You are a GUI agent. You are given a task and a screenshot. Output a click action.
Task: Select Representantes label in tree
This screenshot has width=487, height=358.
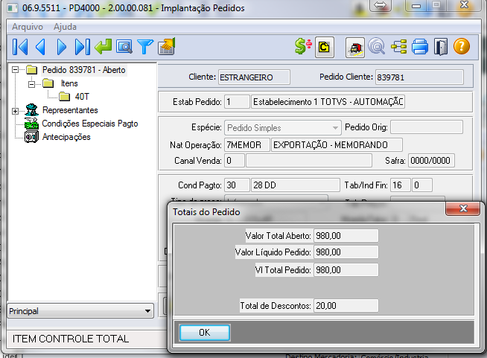pyautogui.click(x=70, y=110)
